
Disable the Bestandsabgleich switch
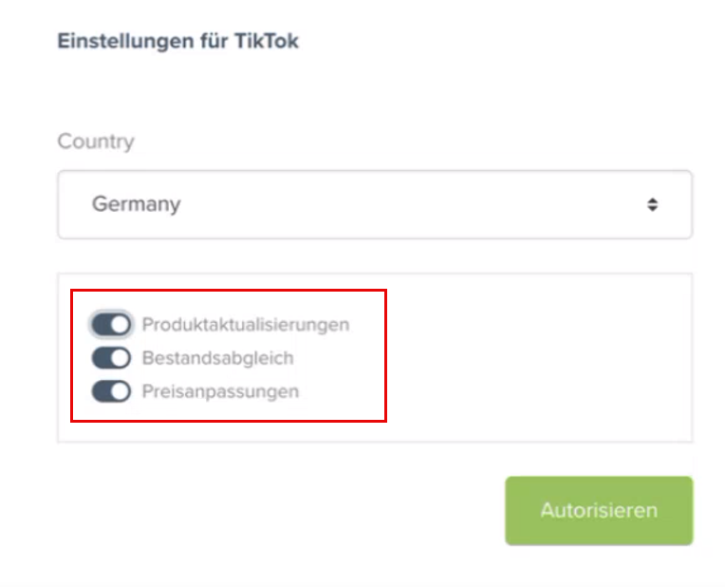pyautogui.click(x=111, y=358)
